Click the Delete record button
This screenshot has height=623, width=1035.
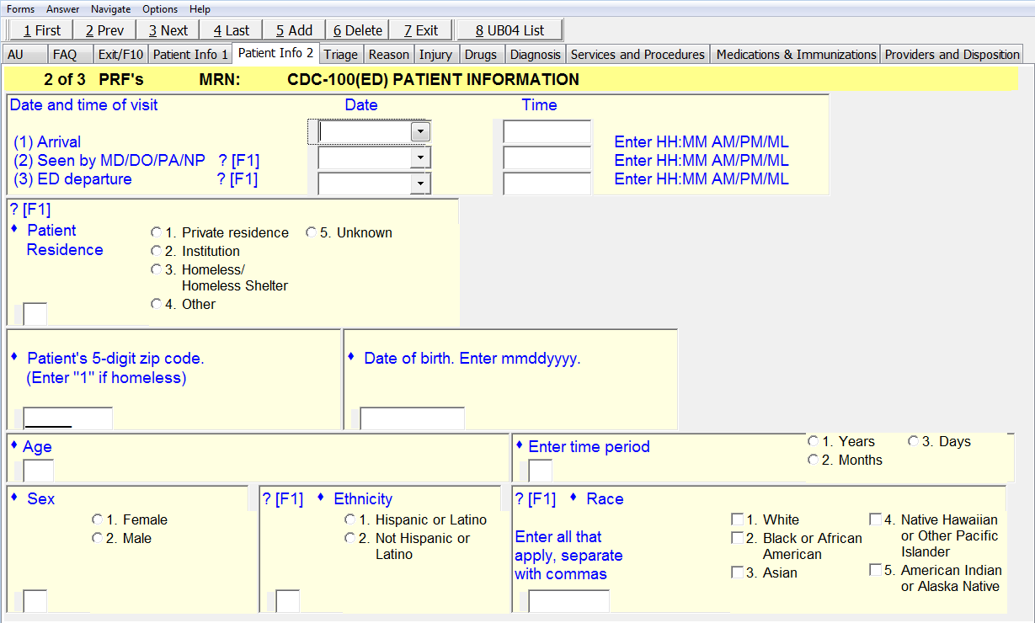point(357,30)
